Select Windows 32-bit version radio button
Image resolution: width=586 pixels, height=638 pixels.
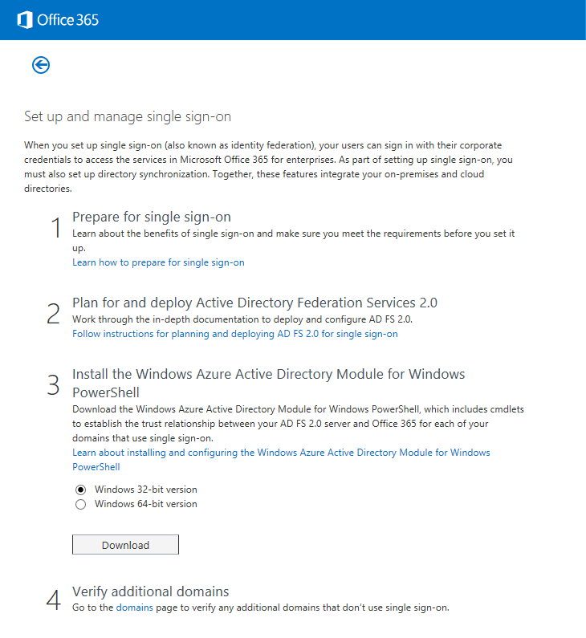pyautogui.click(x=80, y=490)
